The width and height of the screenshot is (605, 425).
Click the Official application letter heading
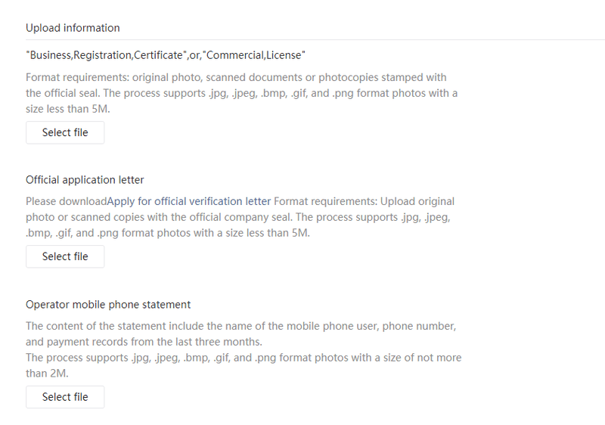click(x=85, y=180)
